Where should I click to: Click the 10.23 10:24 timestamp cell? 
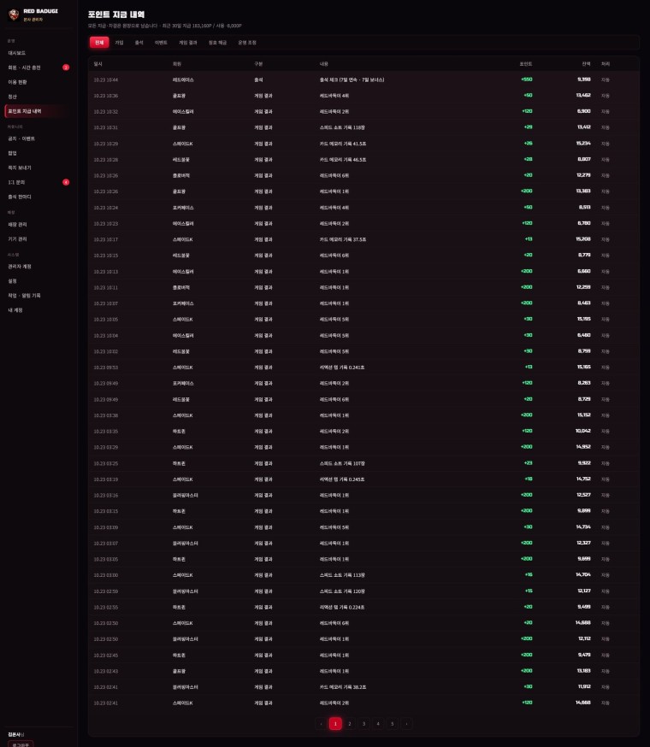coord(106,208)
